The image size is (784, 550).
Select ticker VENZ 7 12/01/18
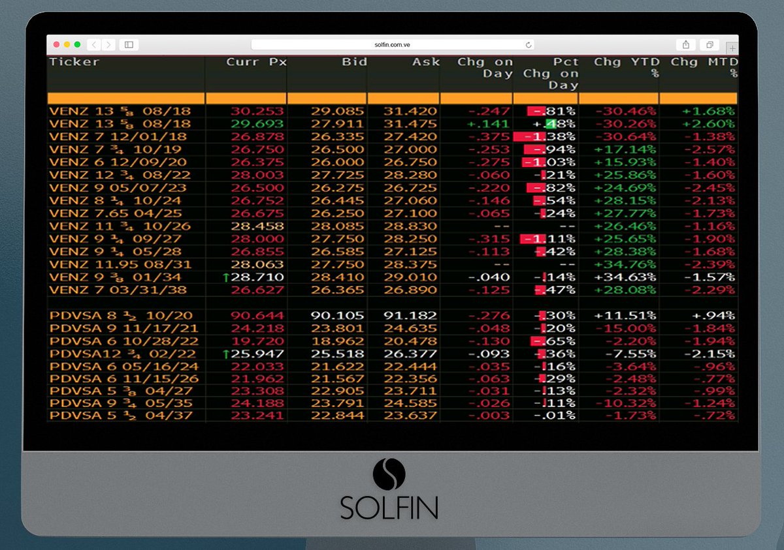[118, 136]
